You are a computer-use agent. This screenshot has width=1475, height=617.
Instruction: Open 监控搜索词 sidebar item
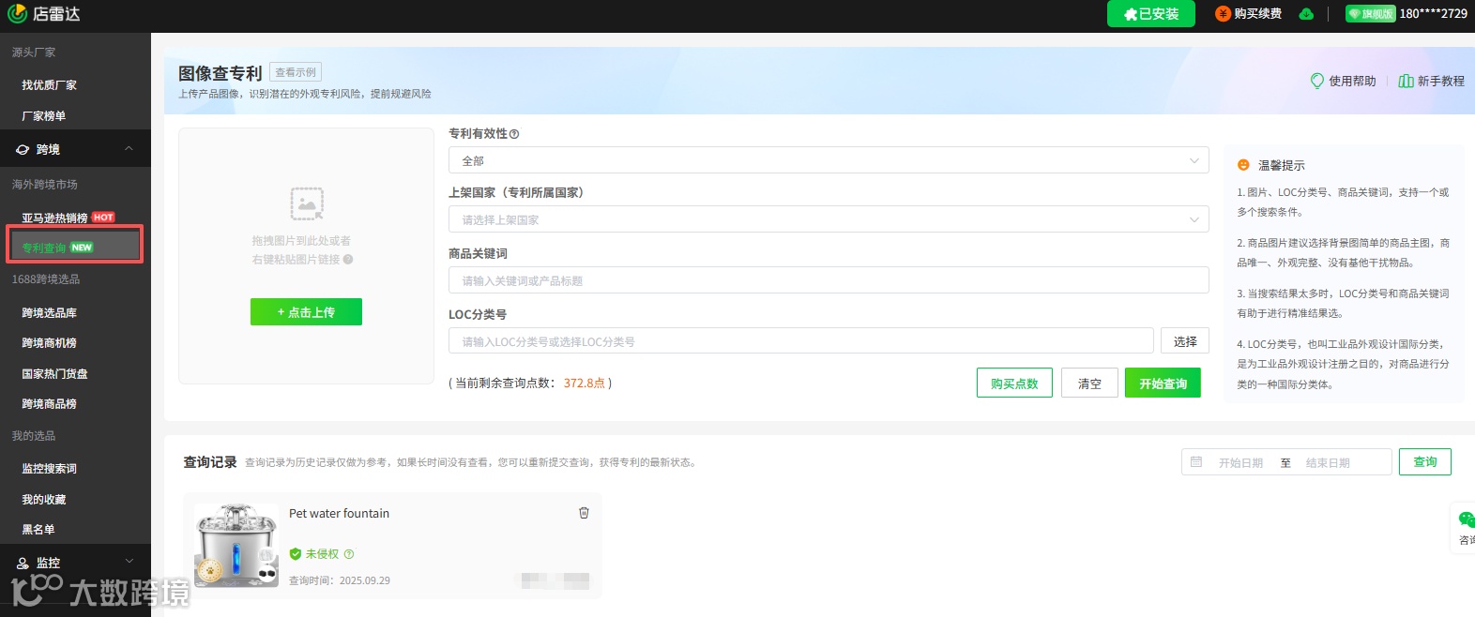pos(50,469)
